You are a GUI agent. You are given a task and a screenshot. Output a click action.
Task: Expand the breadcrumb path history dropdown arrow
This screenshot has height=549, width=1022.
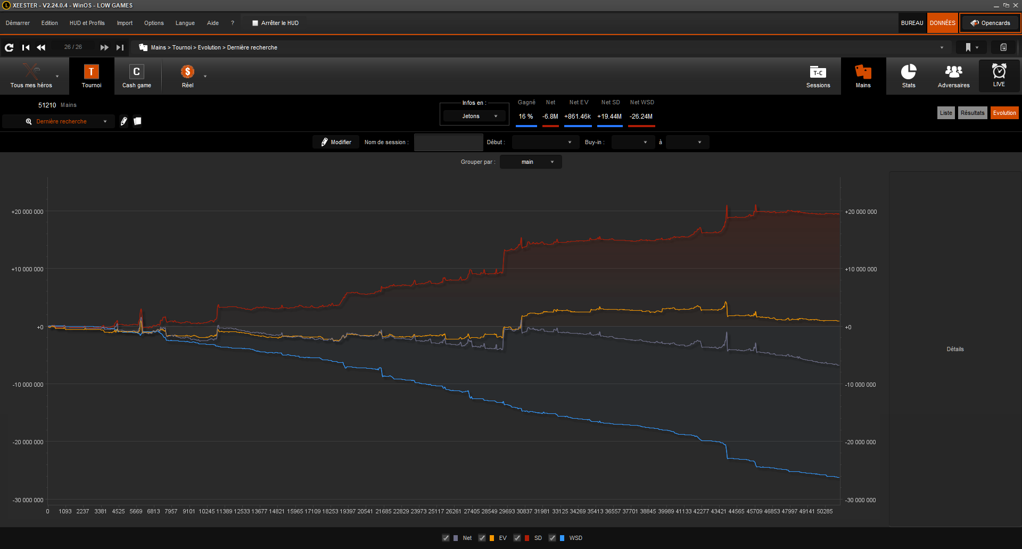tap(942, 47)
